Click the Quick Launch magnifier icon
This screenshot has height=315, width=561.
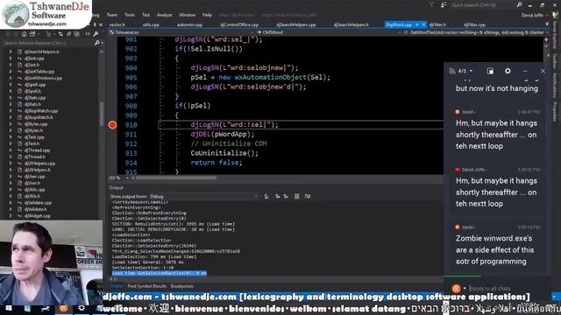[519, 5]
